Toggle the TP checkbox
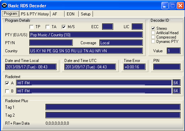 point(31,27)
